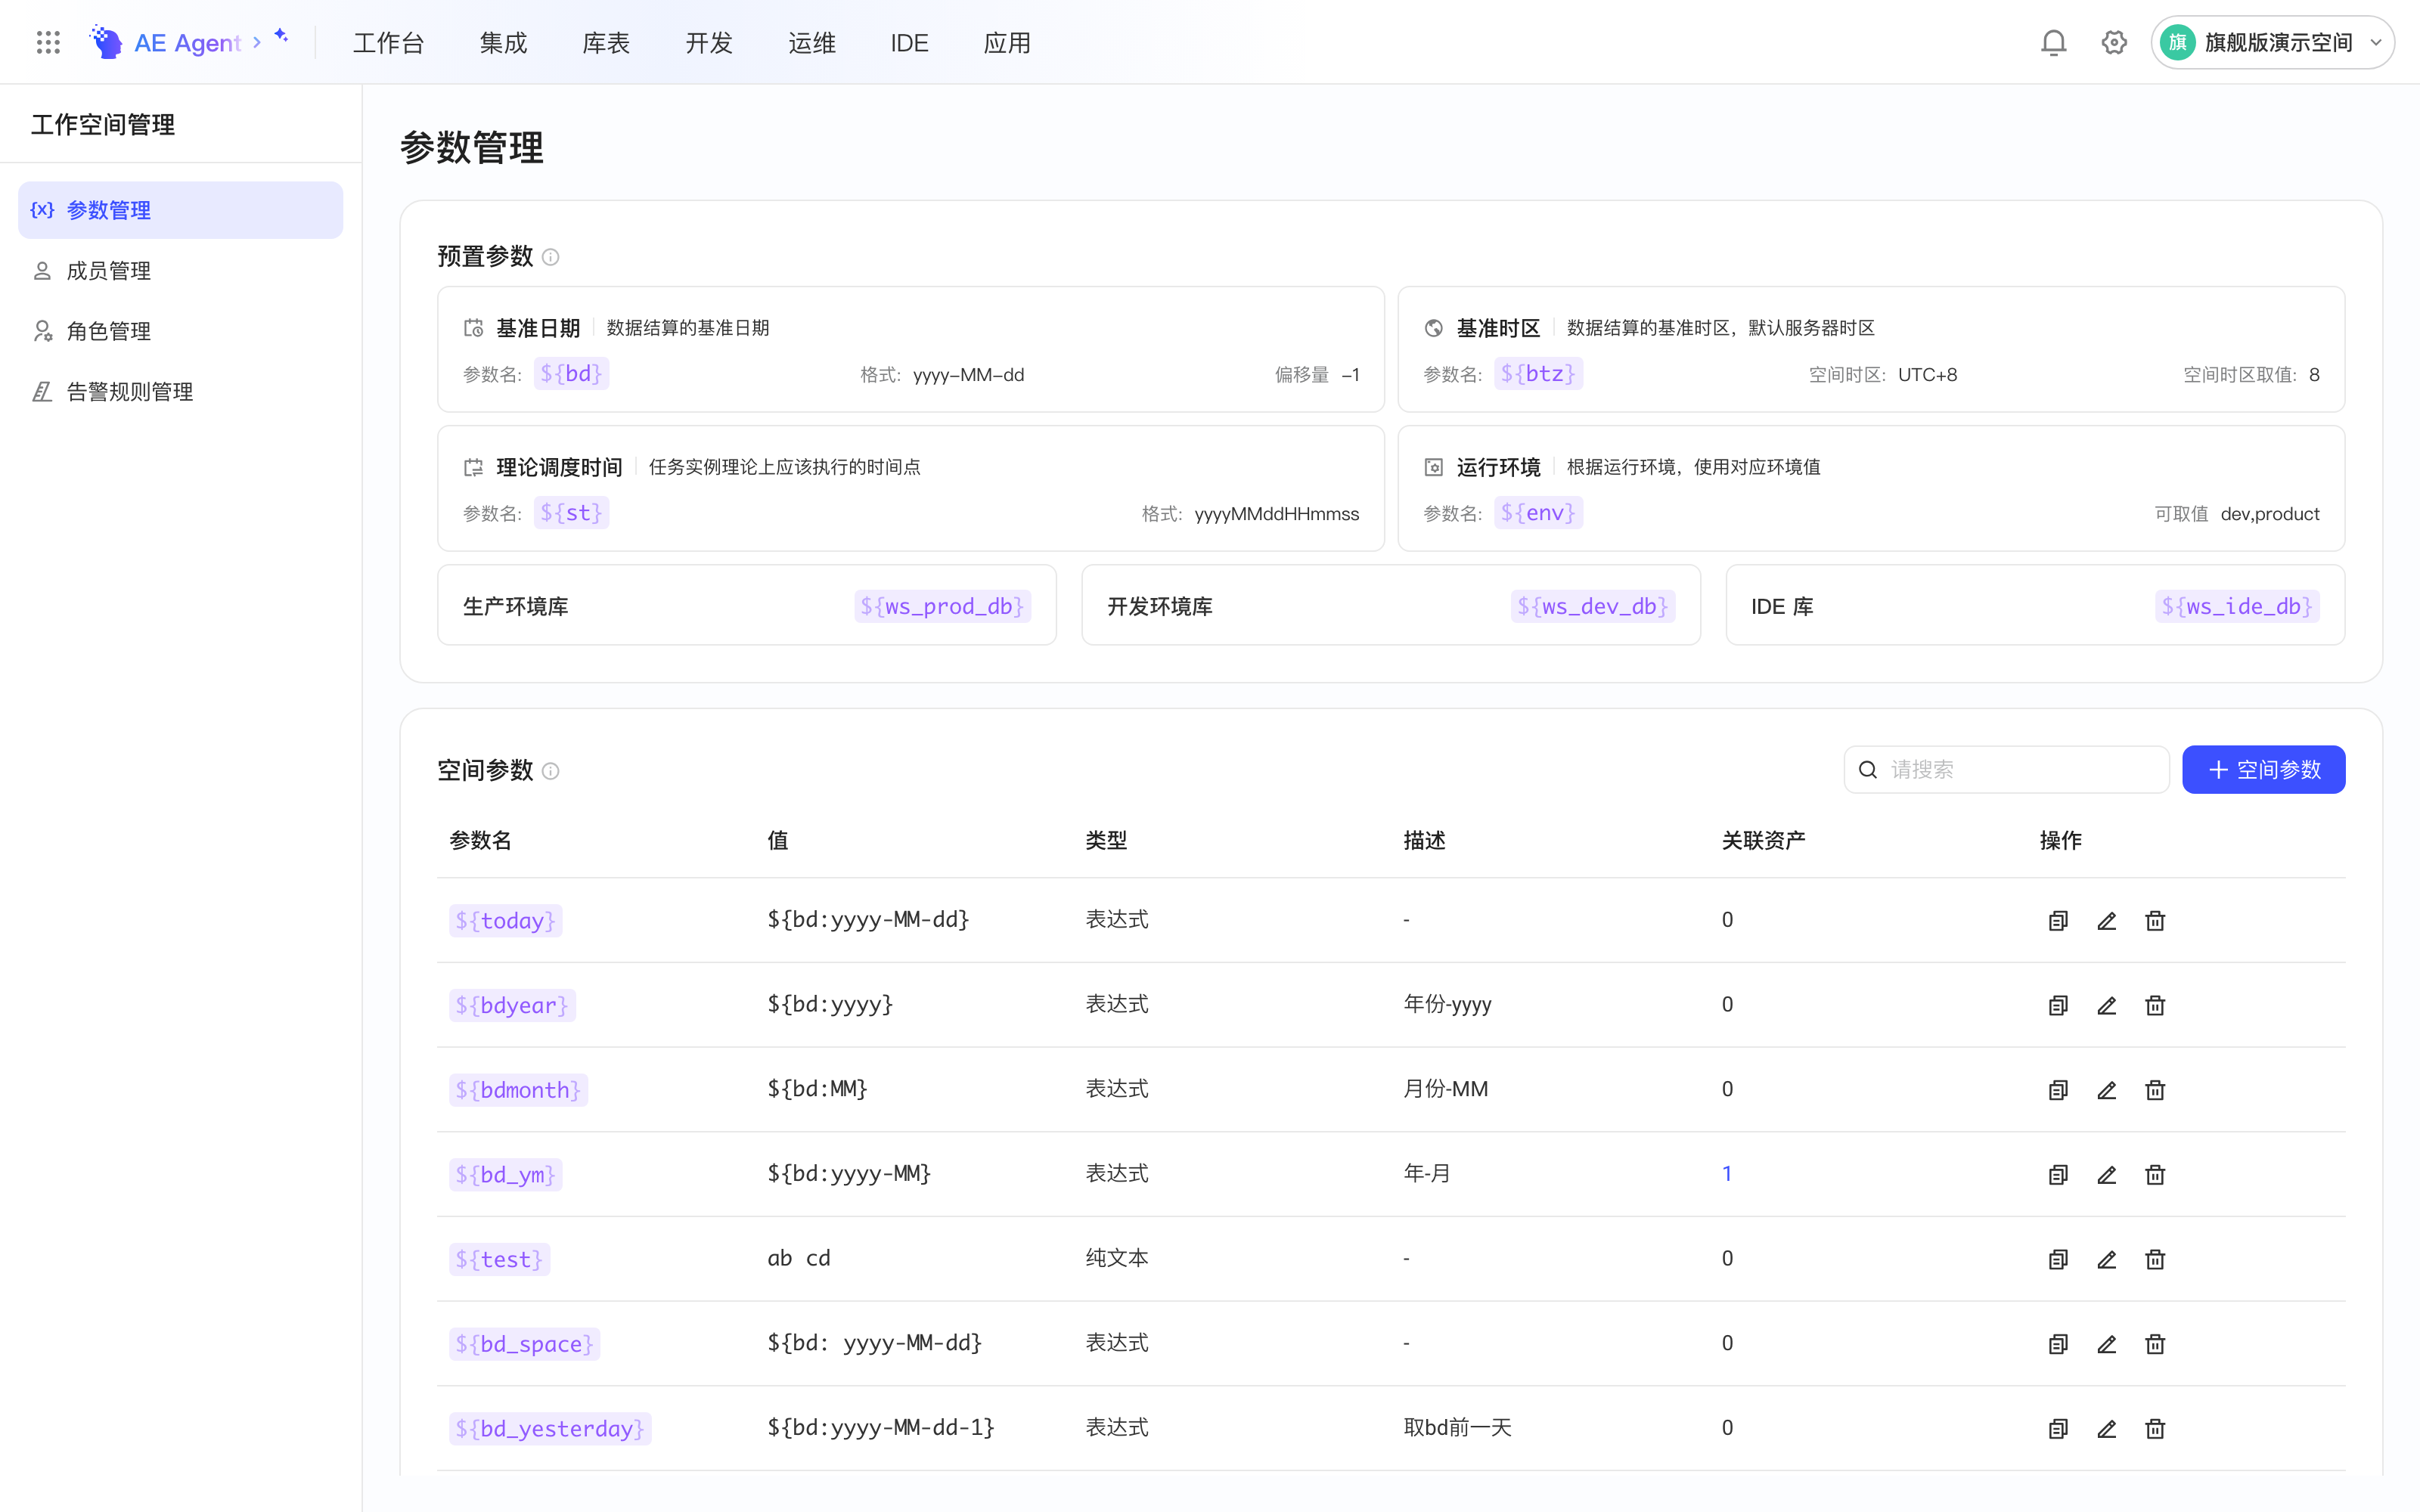Go to 成员管理 in the sidebar
Image resolution: width=2420 pixels, height=1512 pixels.
pyautogui.click(x=180, y=271)
